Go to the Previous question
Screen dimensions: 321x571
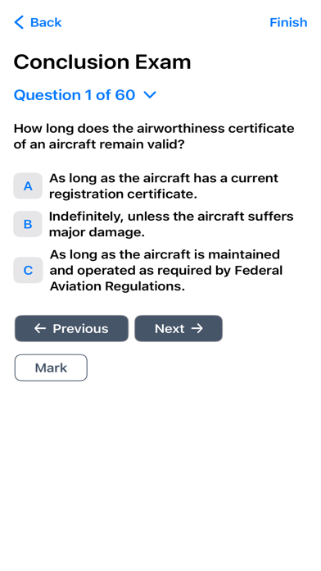coord(71,328)
